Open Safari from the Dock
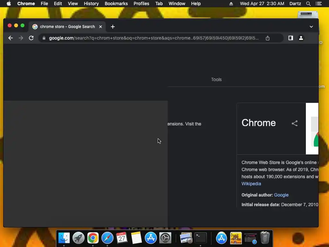Screen dimensions: 329x247 point(107,238)
